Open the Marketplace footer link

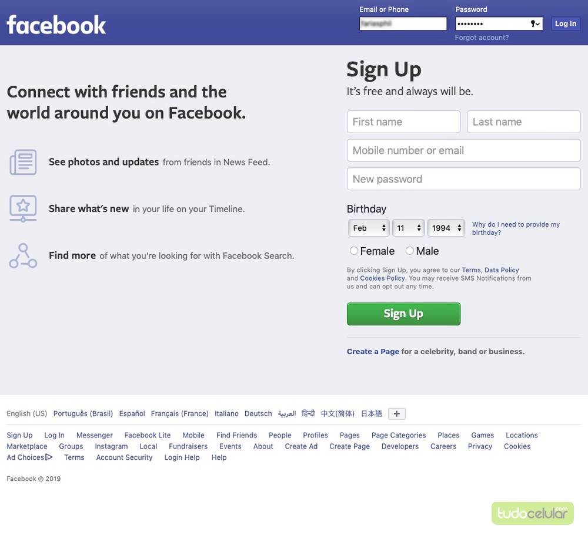[27, 446]
